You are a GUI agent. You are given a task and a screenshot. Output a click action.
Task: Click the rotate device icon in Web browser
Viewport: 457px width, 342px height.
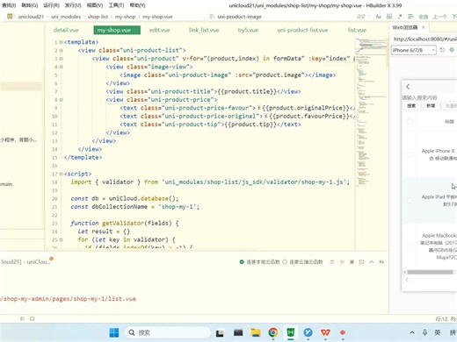point(442,50)
